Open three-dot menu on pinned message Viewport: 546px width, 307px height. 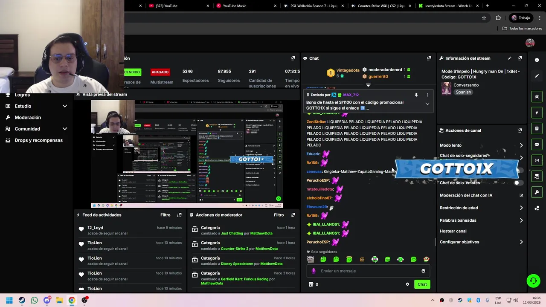coord(427,95)
